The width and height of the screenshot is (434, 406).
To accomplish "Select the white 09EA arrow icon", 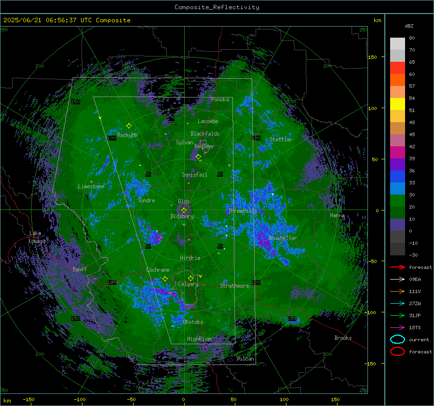I will click(397, 279).
